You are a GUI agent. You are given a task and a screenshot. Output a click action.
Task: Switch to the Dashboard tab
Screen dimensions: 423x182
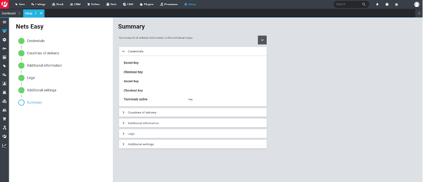tap(8, 13)
